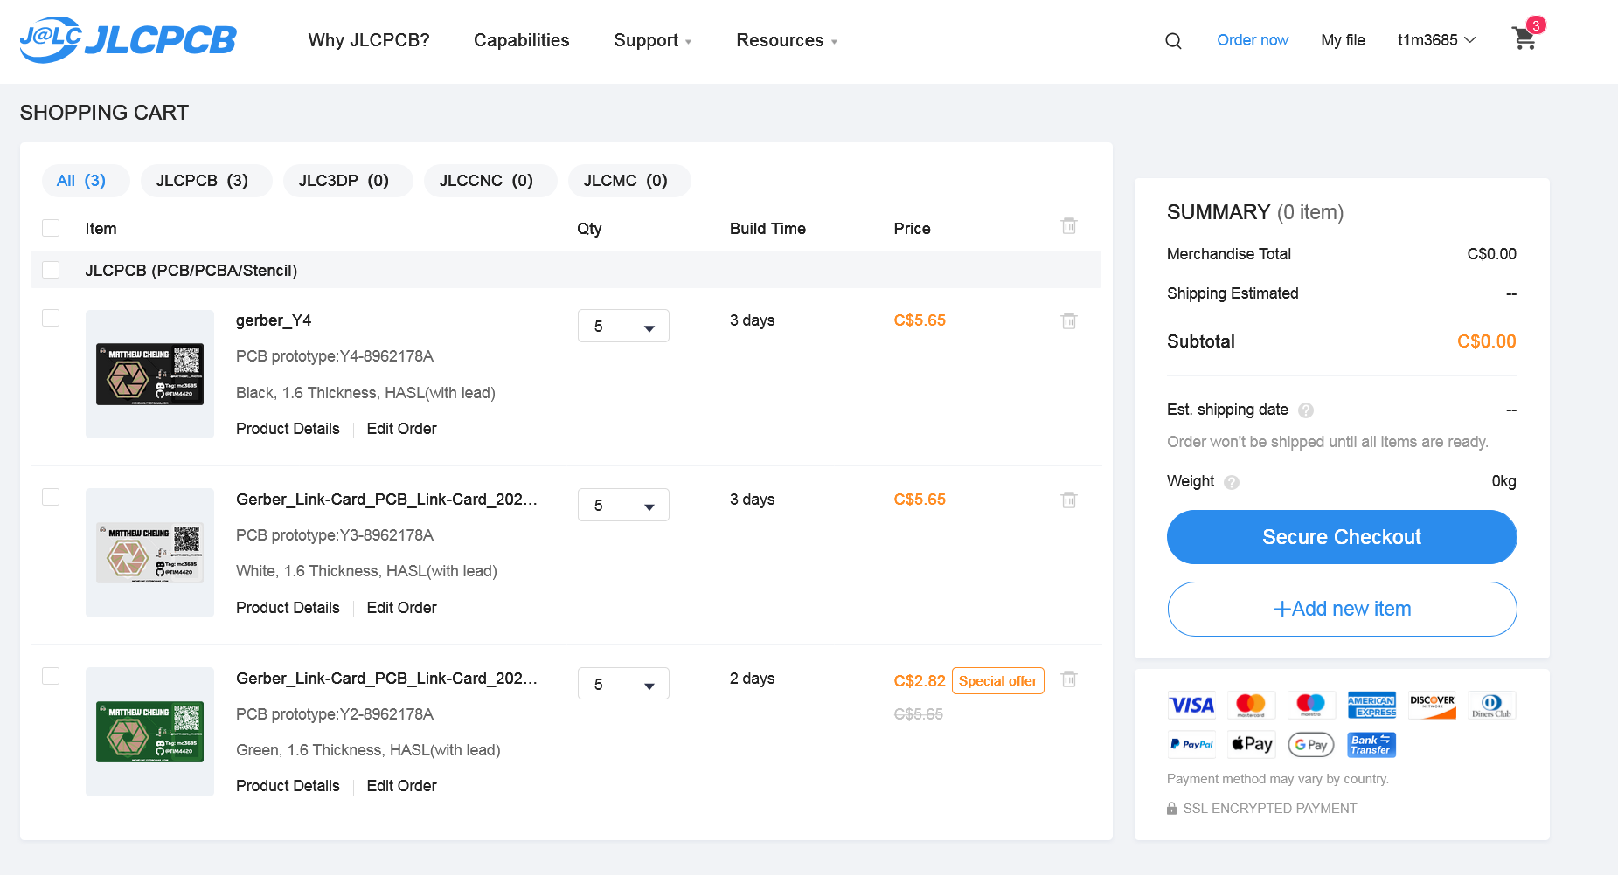
Task: Select the gerber_Y4 item checkbox
Action: [x=51, y=318]
